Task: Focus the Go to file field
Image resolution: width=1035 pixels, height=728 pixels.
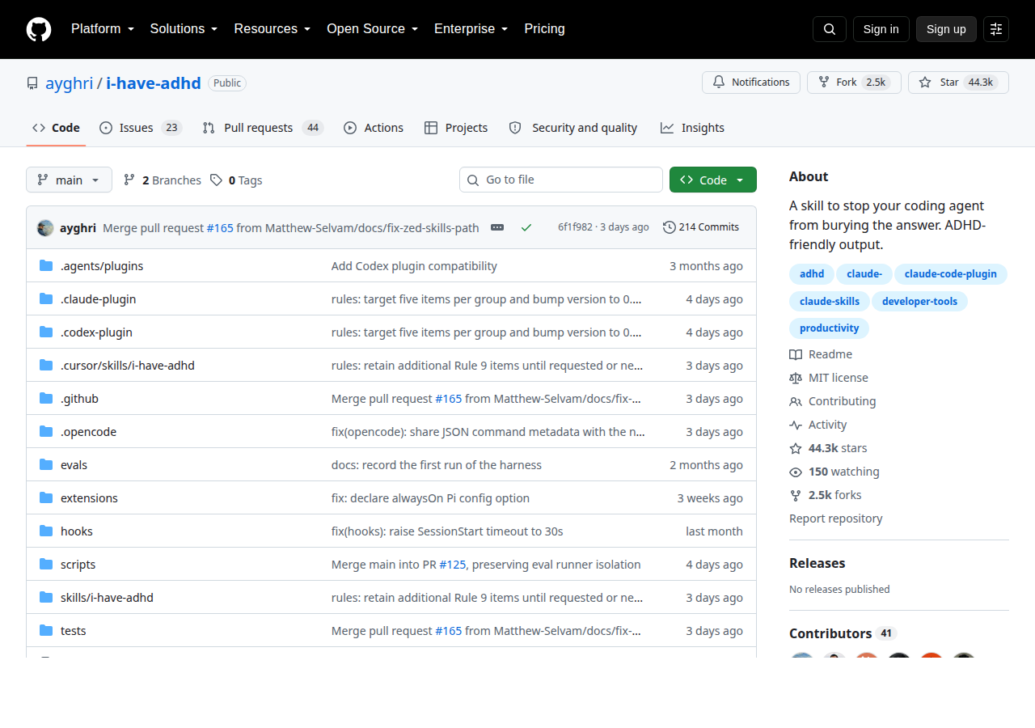Action: 561,180
